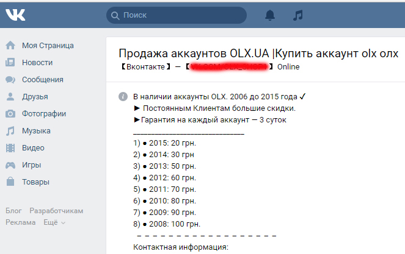Screen dimensions: 405x254
Task: Click price row 2013: 50 грн.
Action: click(x=164, y=166)
